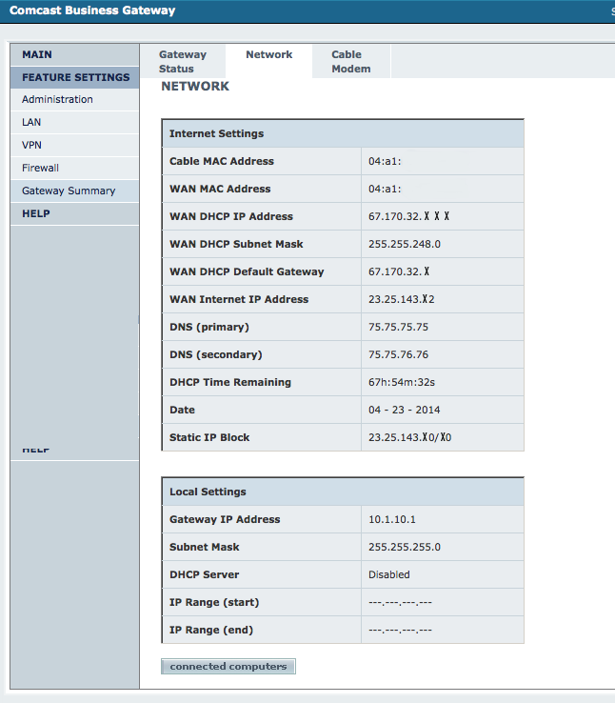Click DHCP time remaining 67h:54m:32s

point(402,382)
